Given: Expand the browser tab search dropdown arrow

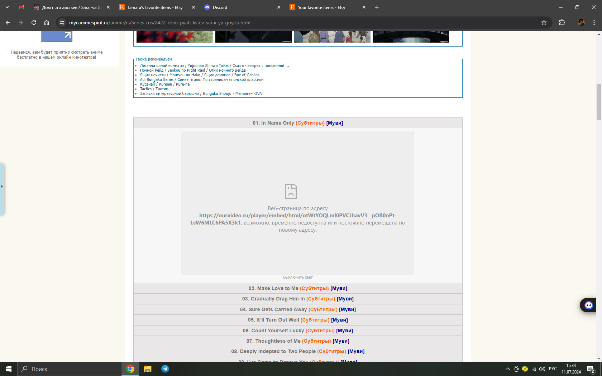Looking at the screenshot, I should 7,7.
